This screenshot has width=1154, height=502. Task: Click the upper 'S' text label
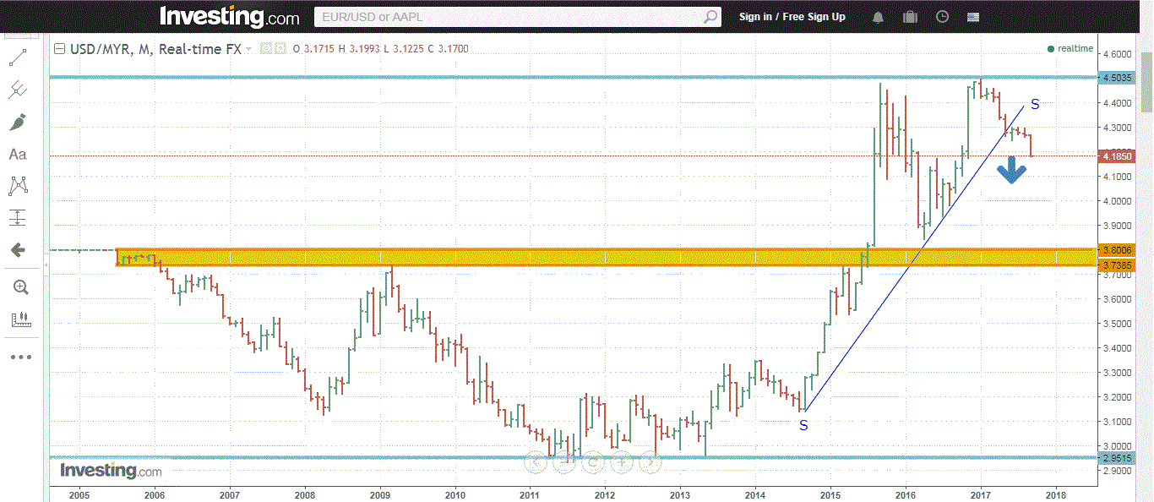(1035, 105)
